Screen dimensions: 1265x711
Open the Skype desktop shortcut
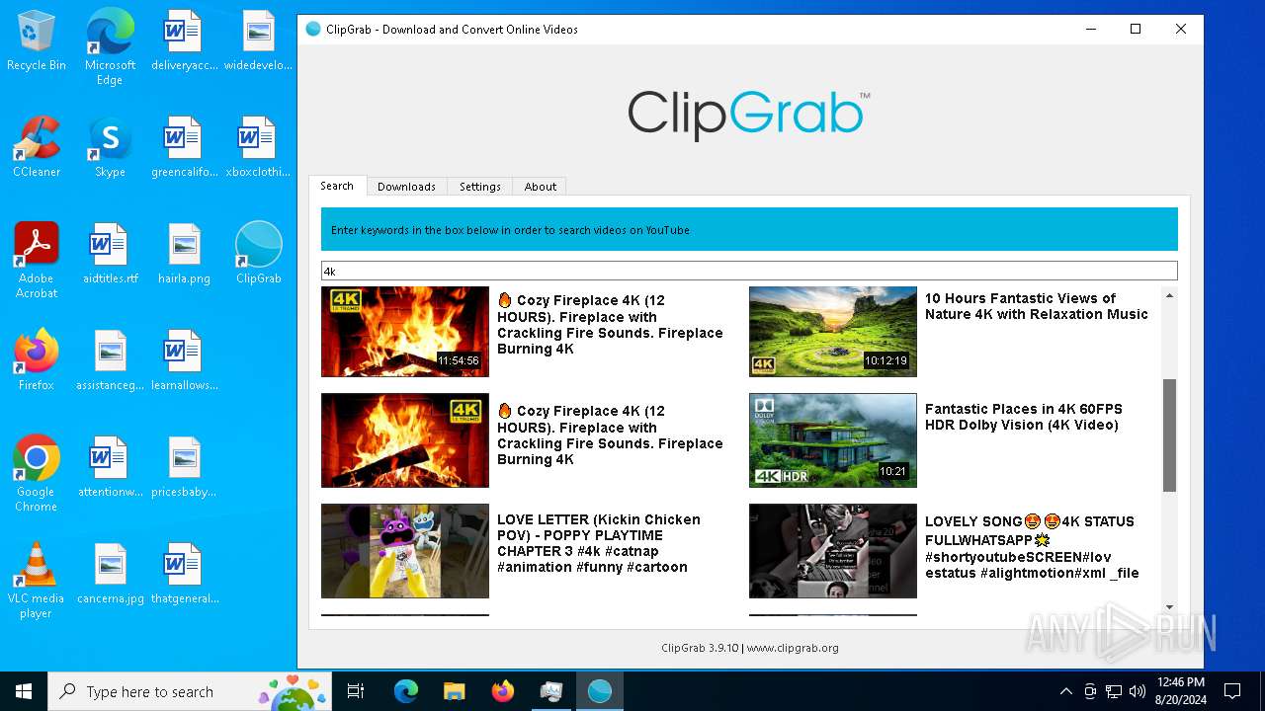pyautogui.click(x=110, y=148)
